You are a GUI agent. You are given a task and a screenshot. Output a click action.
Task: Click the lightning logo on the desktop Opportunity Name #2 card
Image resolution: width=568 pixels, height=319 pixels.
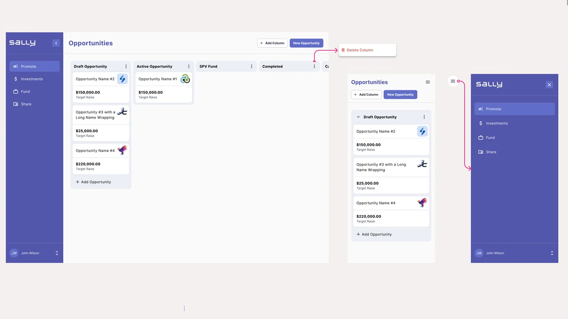[122, 79]
